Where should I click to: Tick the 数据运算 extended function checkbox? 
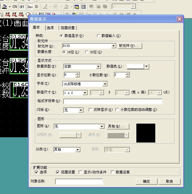tap(112, 172)
